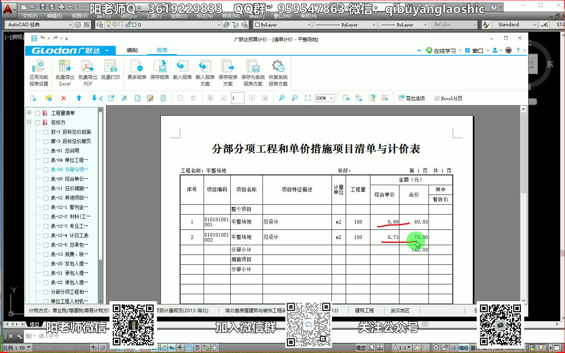
Task: Select 表-09 综合单价 report in tree
Action: [x=69, y=179]
